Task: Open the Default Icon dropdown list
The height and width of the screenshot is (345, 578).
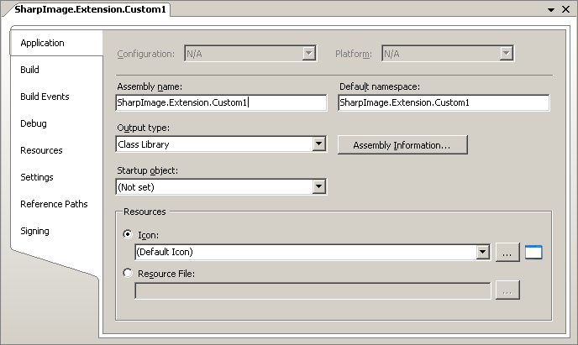Action: [x=482, y=252]
